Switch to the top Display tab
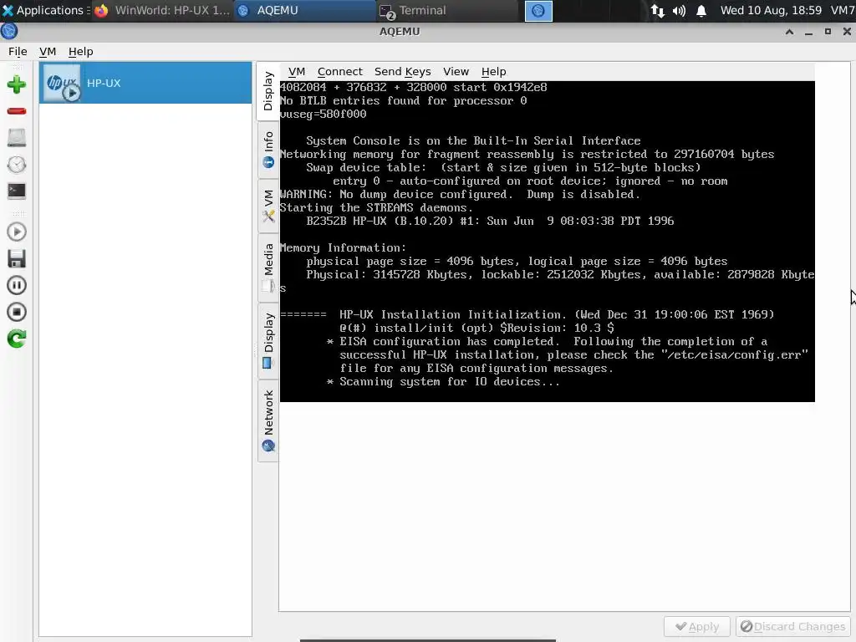This screenshot has width=856, height=642. pyautogui.click(x=268, y=91)
